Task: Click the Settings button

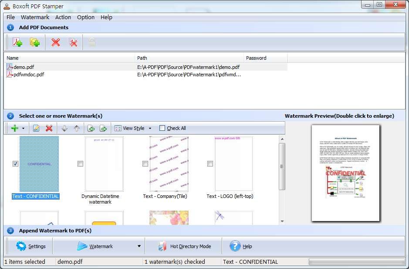Action: tap(31, 246)
